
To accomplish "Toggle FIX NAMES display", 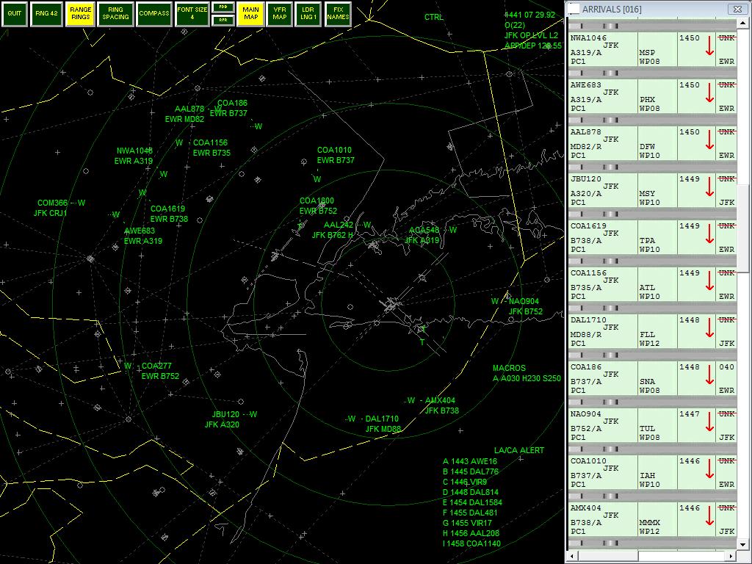I will coord(338,13).
